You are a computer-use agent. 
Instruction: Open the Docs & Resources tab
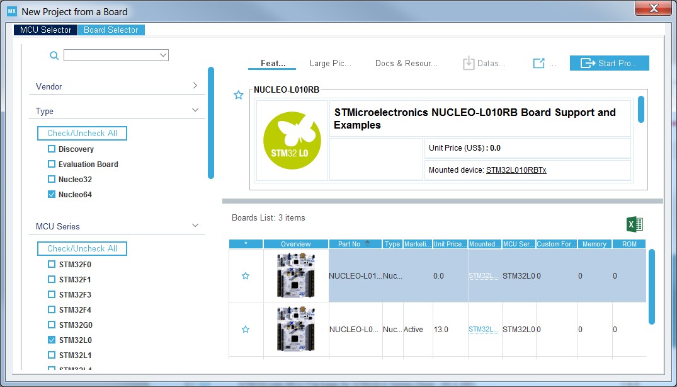pyautogui.click(x=406, y=64)
